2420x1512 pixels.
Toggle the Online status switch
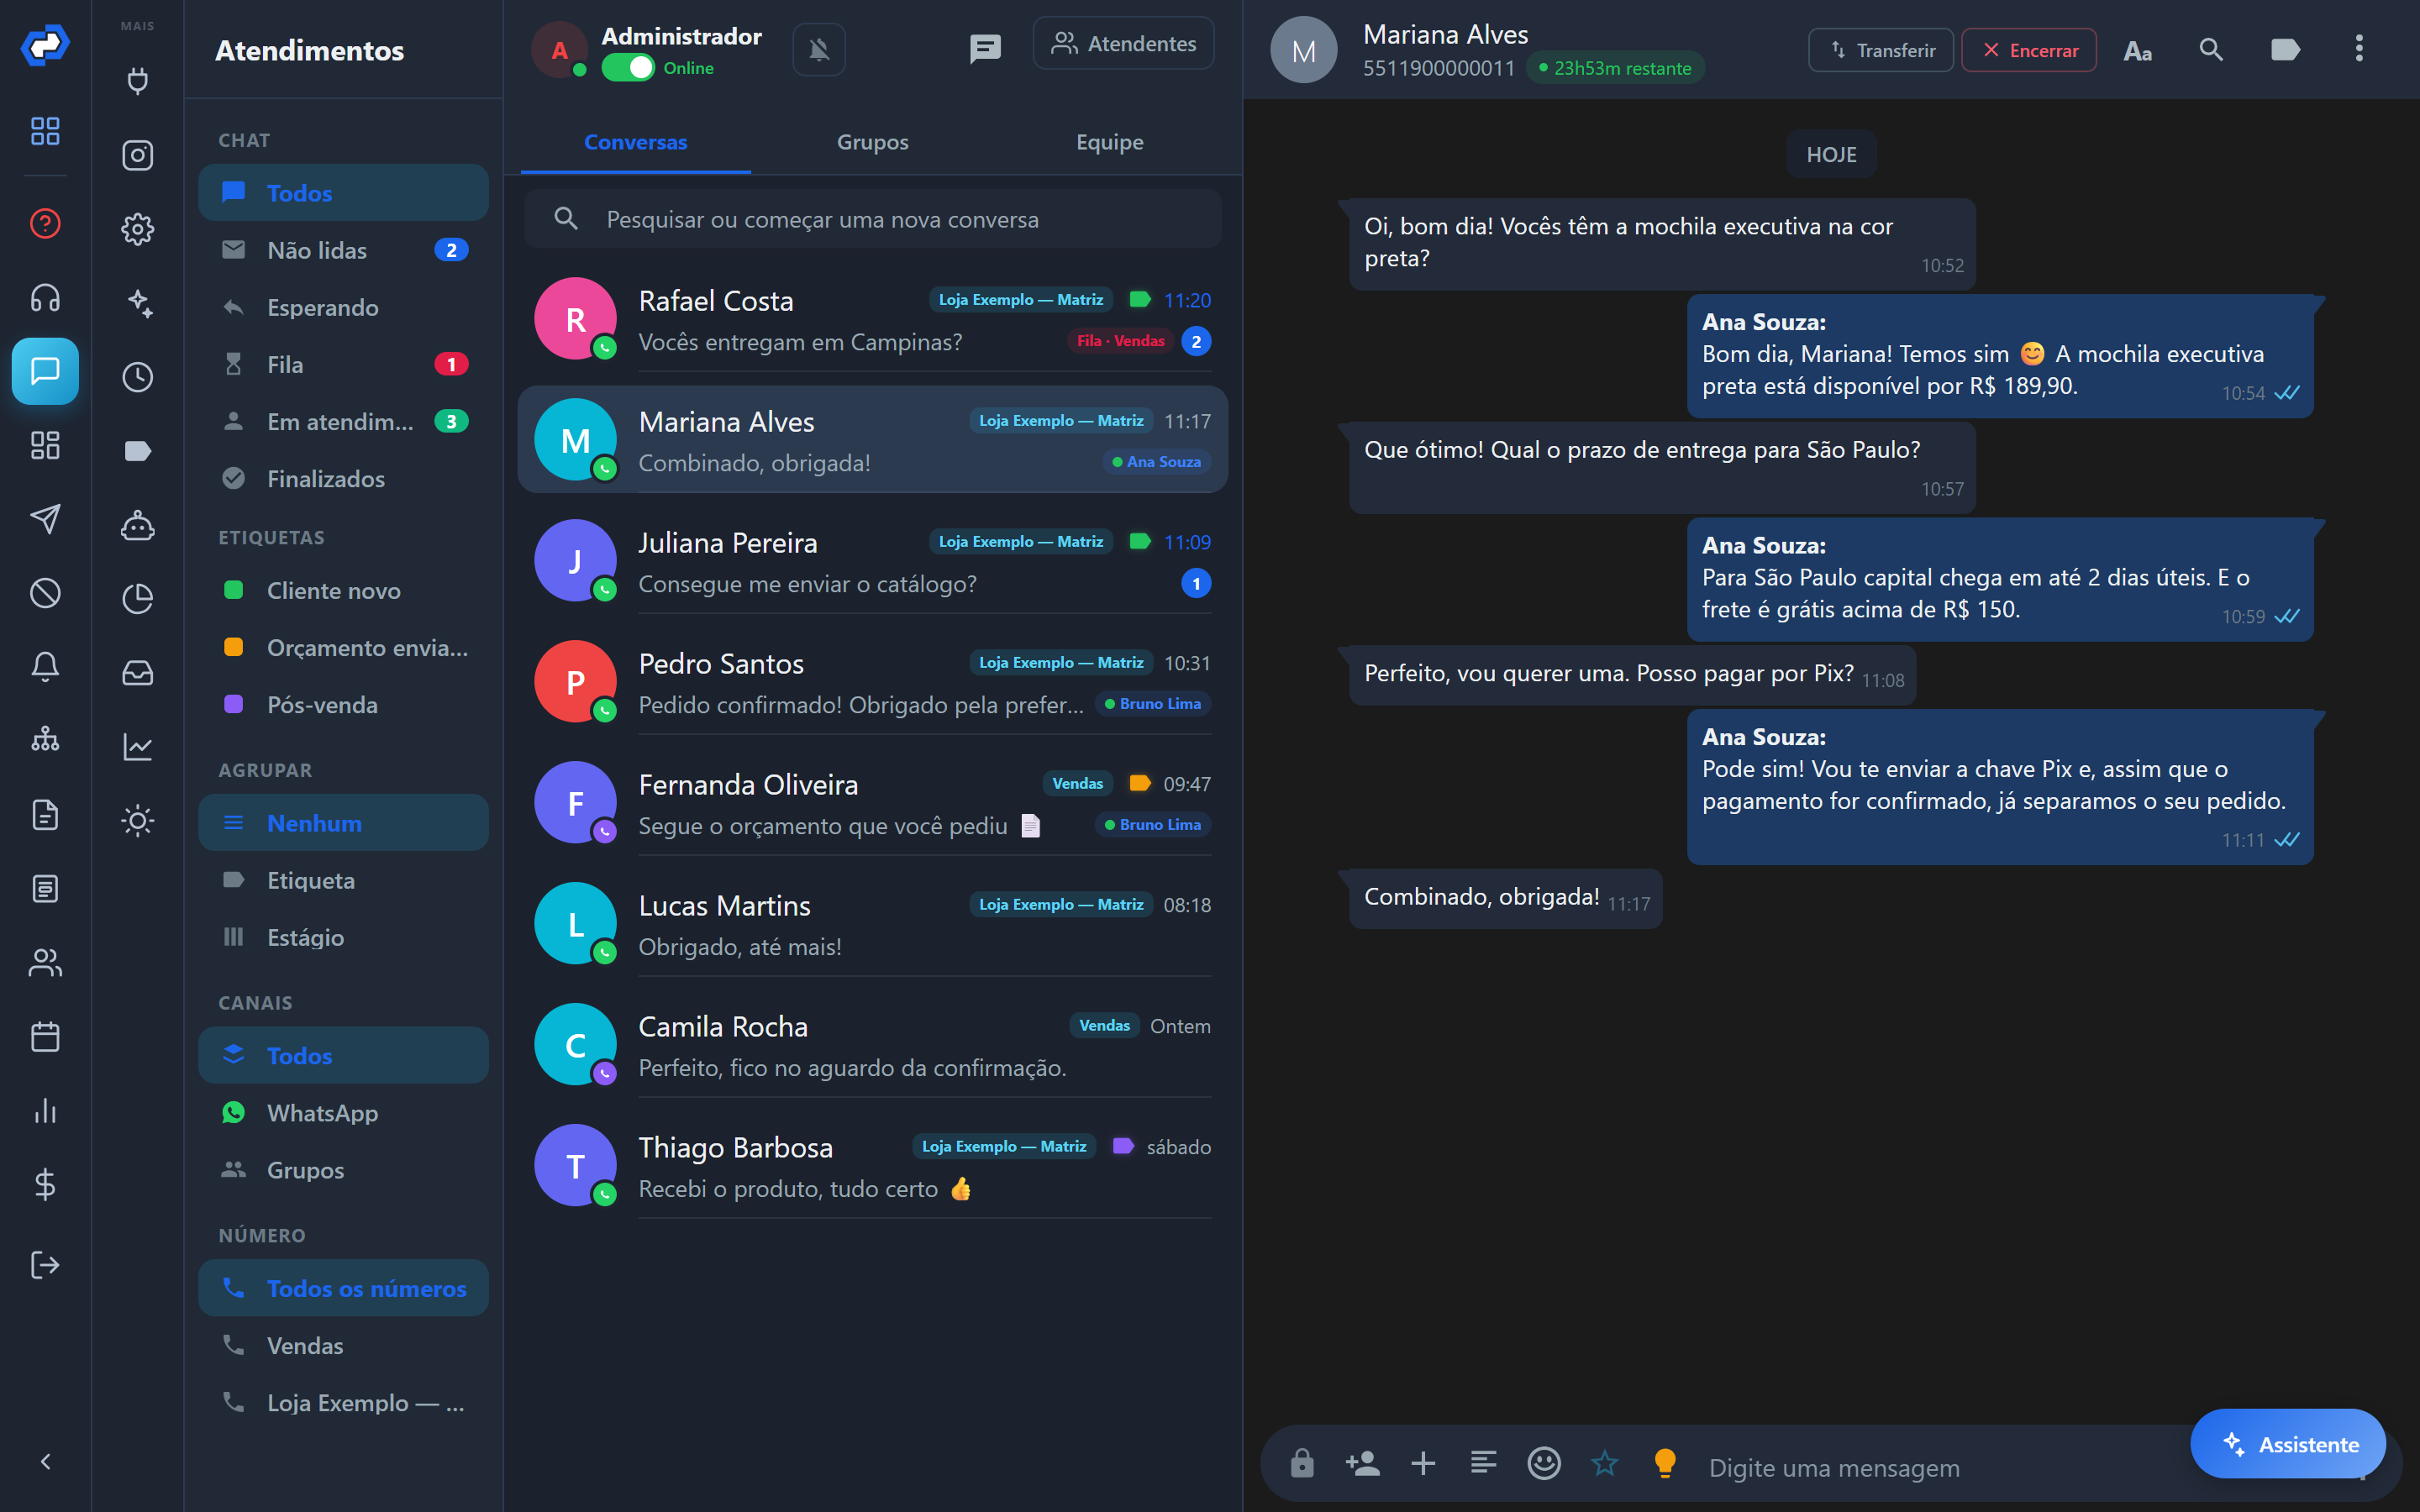point(627,68)
